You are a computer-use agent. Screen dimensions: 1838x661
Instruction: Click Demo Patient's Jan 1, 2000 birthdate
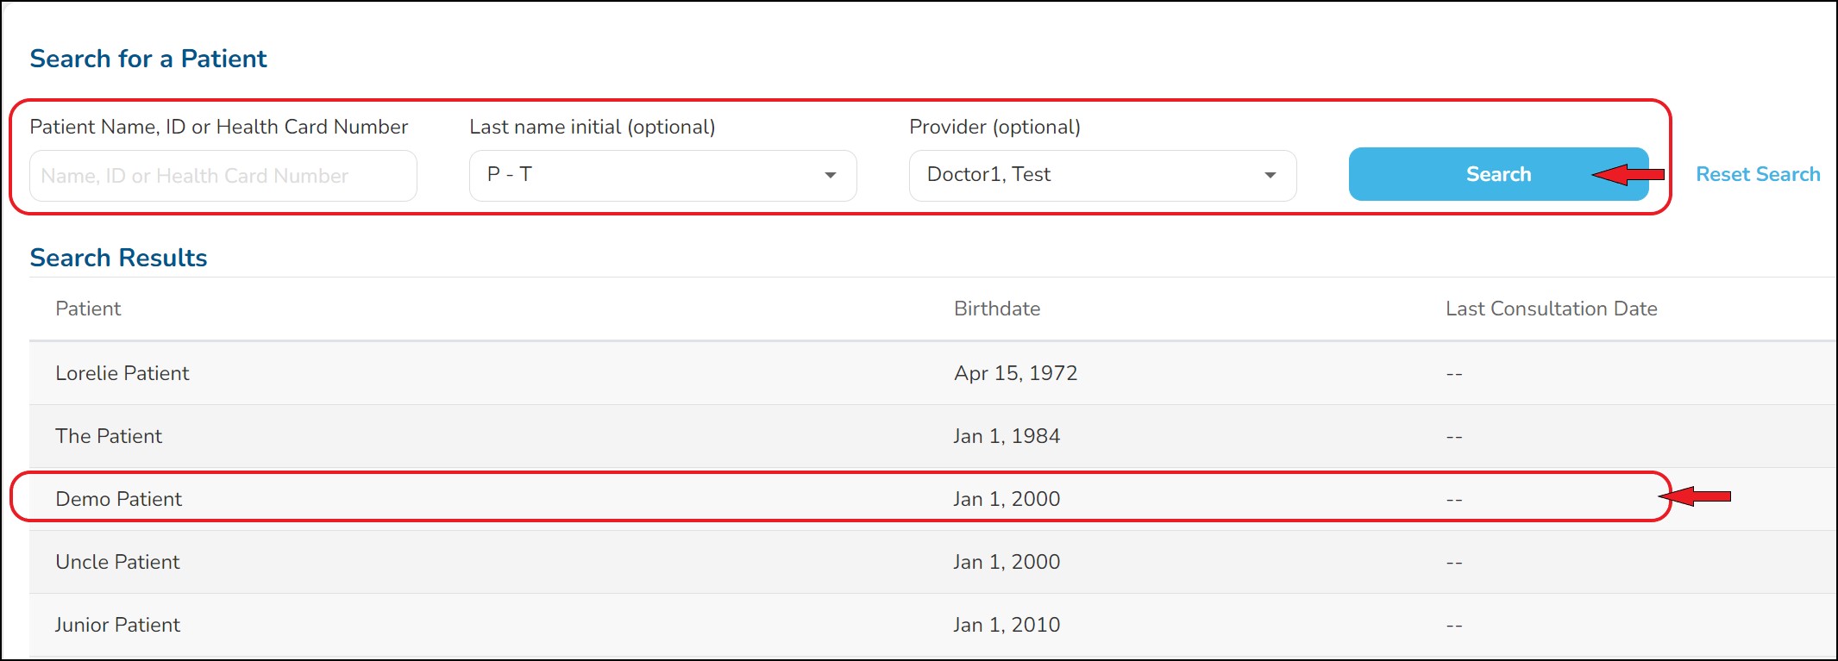pos(1007,499)
